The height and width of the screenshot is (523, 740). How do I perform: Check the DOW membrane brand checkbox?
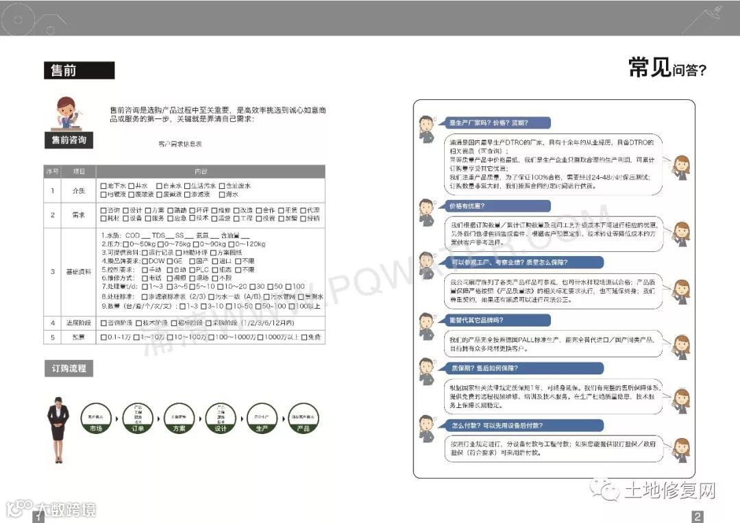(x=145, y=261)
